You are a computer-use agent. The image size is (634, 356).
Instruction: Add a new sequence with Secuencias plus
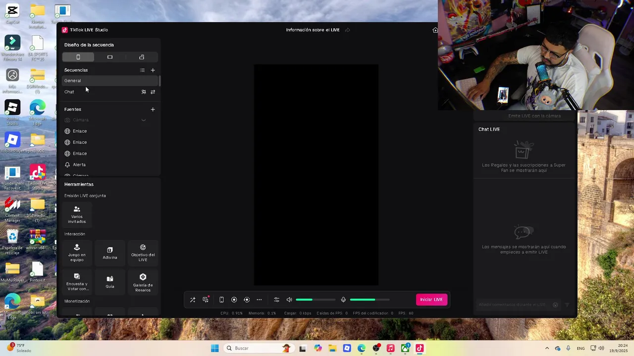click(x=153, y=70)
